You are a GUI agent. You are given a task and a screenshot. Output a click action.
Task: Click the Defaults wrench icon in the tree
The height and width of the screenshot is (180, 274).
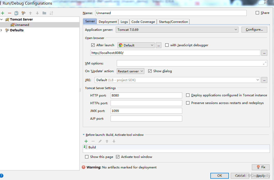click(7, 30)
